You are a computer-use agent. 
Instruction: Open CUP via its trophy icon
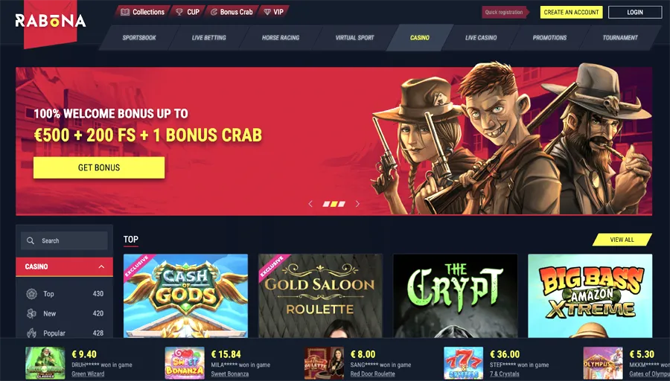179,12
